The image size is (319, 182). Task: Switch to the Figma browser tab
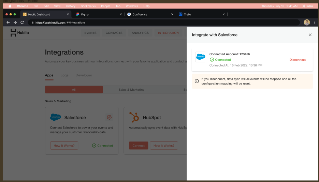[x=99, y=14]
